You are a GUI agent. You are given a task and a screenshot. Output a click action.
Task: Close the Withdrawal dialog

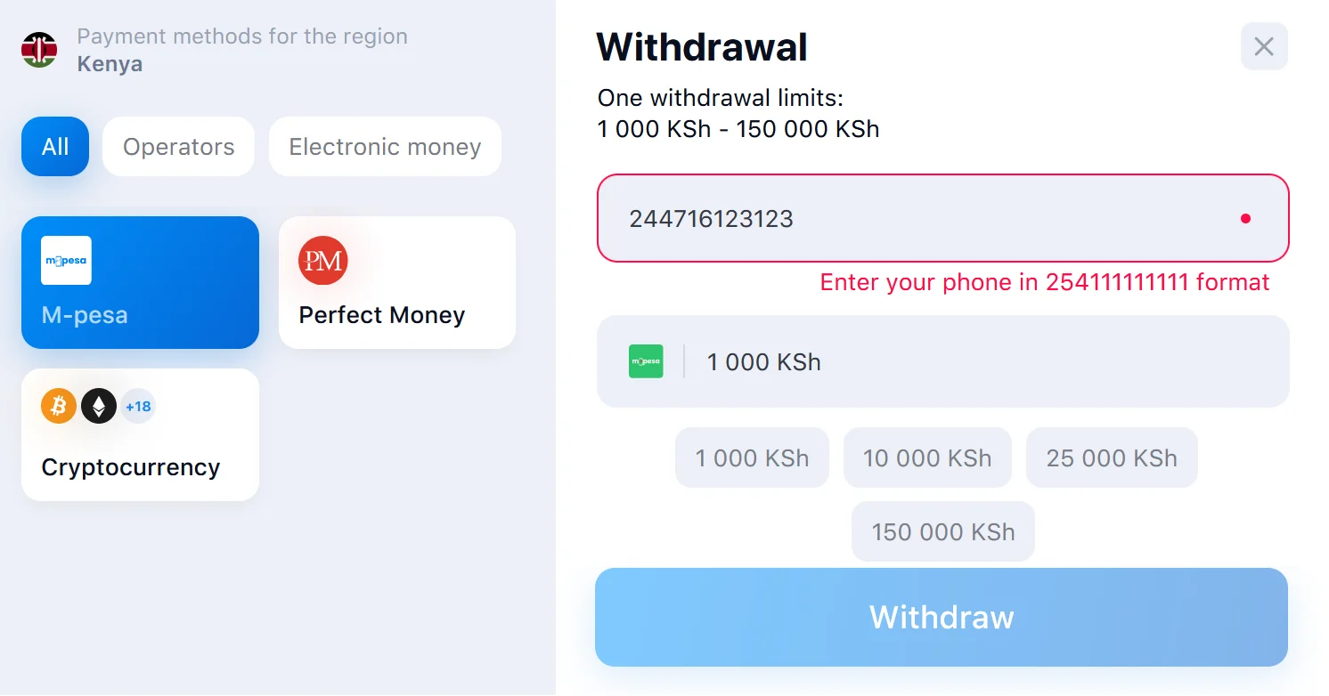pos(1264,46)
